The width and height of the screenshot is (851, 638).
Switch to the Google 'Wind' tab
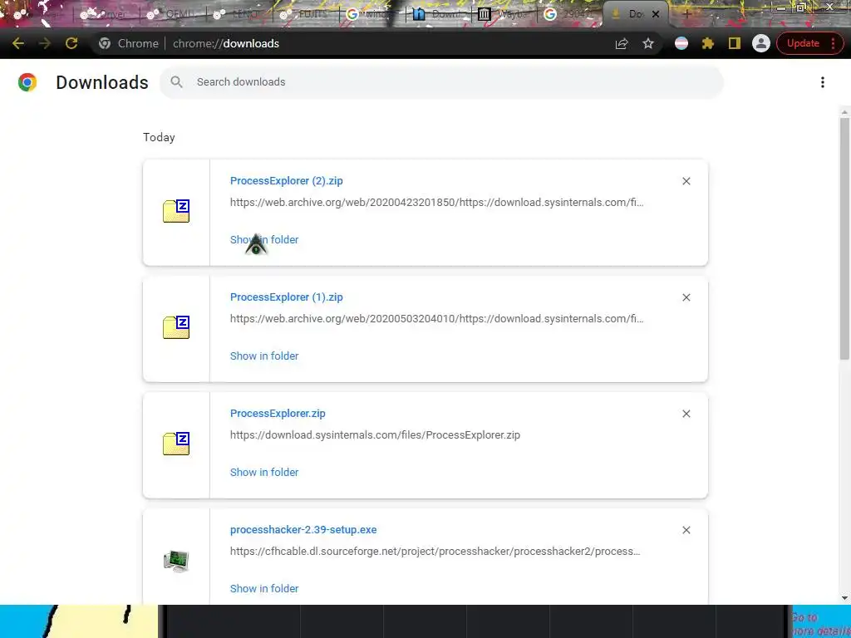click(x=371, y=15)
